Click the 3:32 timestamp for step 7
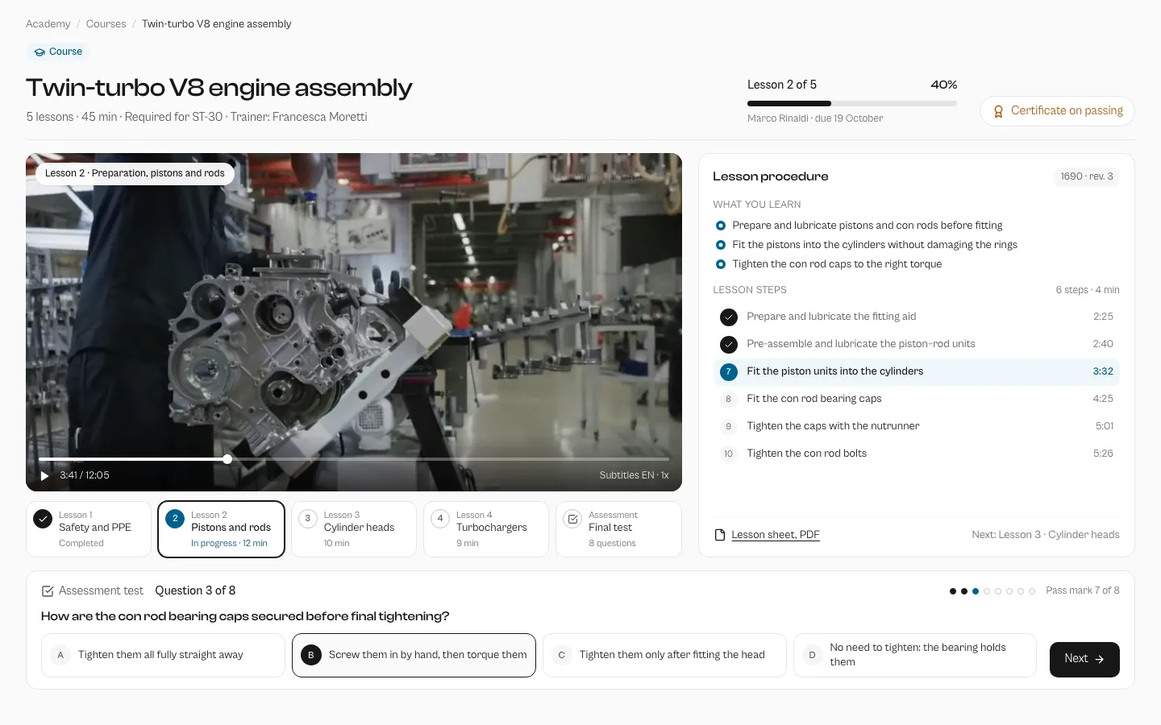1161x725 pixels. 1103,371
